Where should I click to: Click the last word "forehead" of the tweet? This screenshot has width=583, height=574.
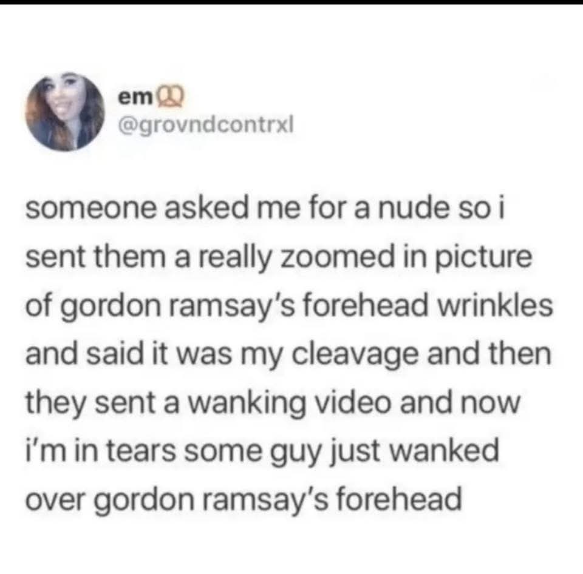coord(399,499)
